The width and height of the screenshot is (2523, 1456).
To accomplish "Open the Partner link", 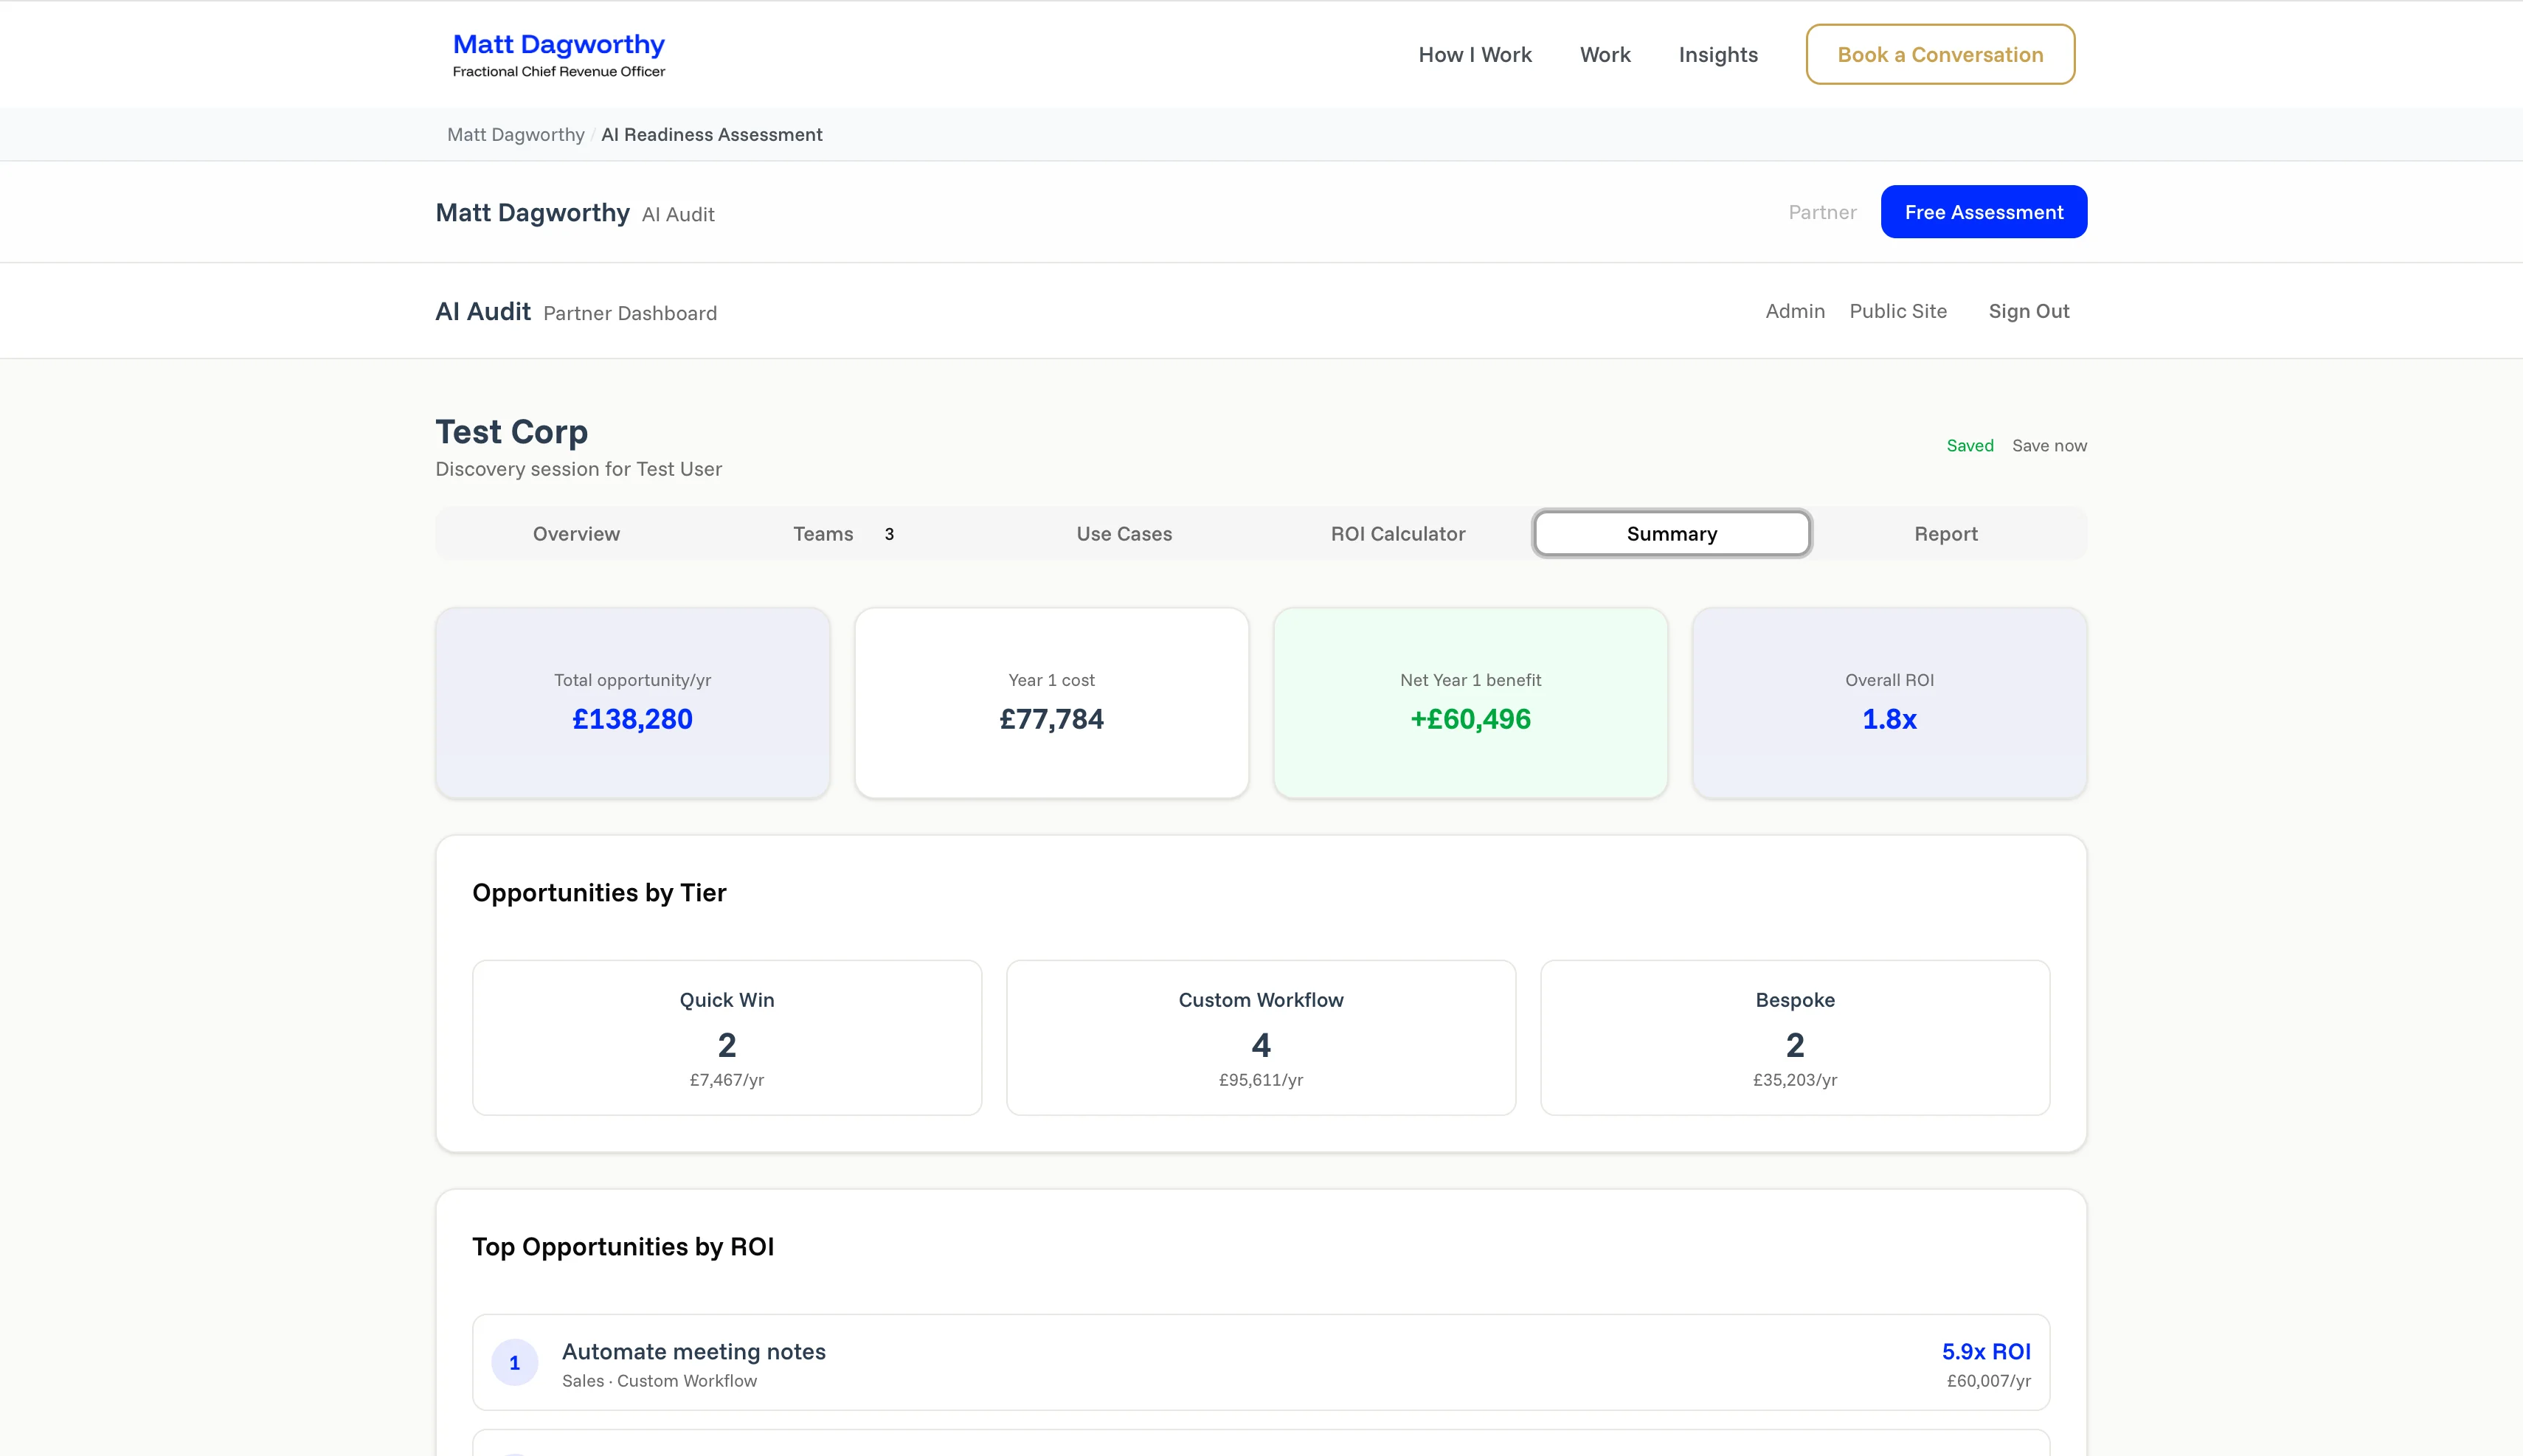I will tap(1821, 212).
